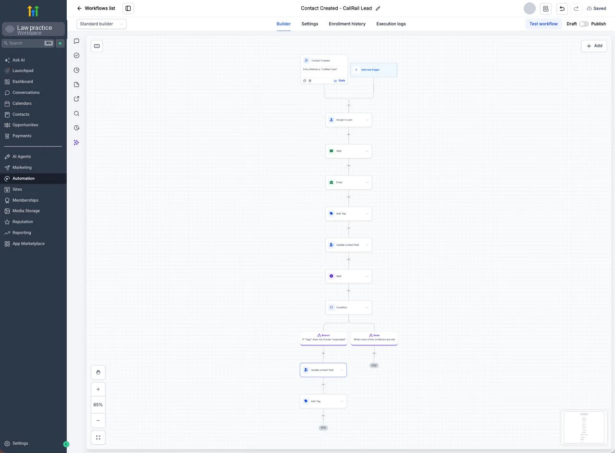Toggle the sidebar panel icon beside Workflows list
615x453 pixels.
(x=128, y=8)
